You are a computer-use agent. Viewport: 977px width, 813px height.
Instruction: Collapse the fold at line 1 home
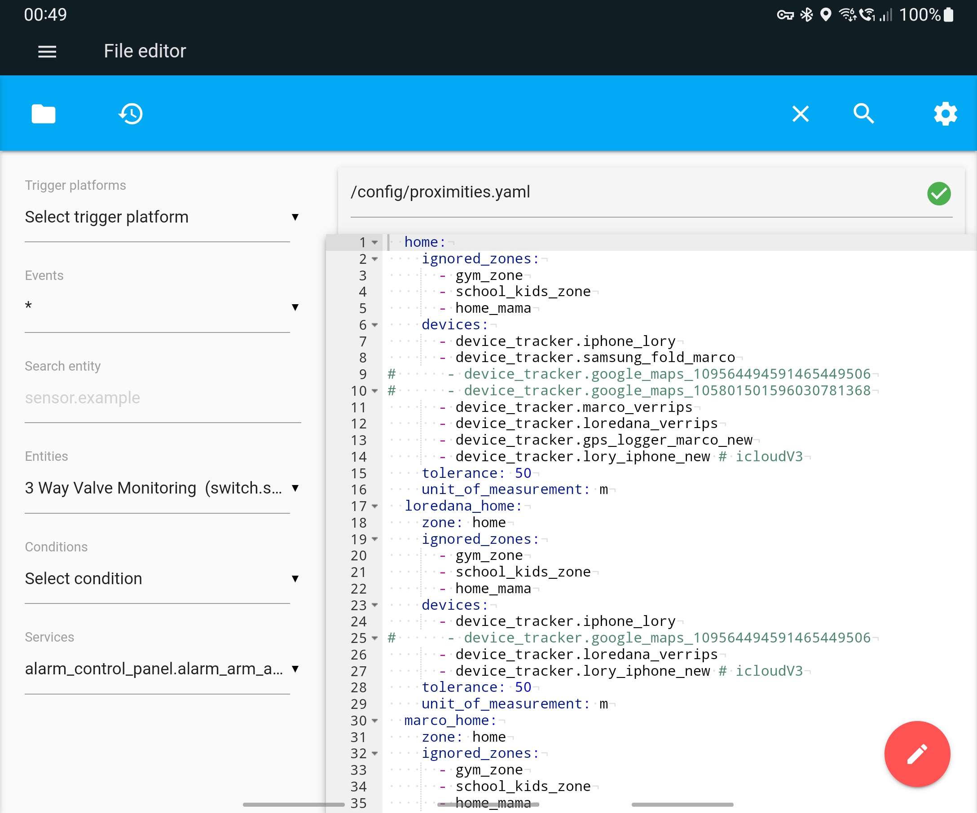tap(374, 243)
